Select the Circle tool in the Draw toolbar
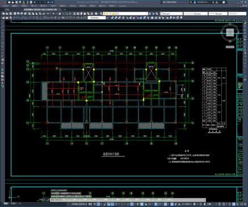This screenshot has height=207, width=248. pyautogui.click(x=2, y=43)
